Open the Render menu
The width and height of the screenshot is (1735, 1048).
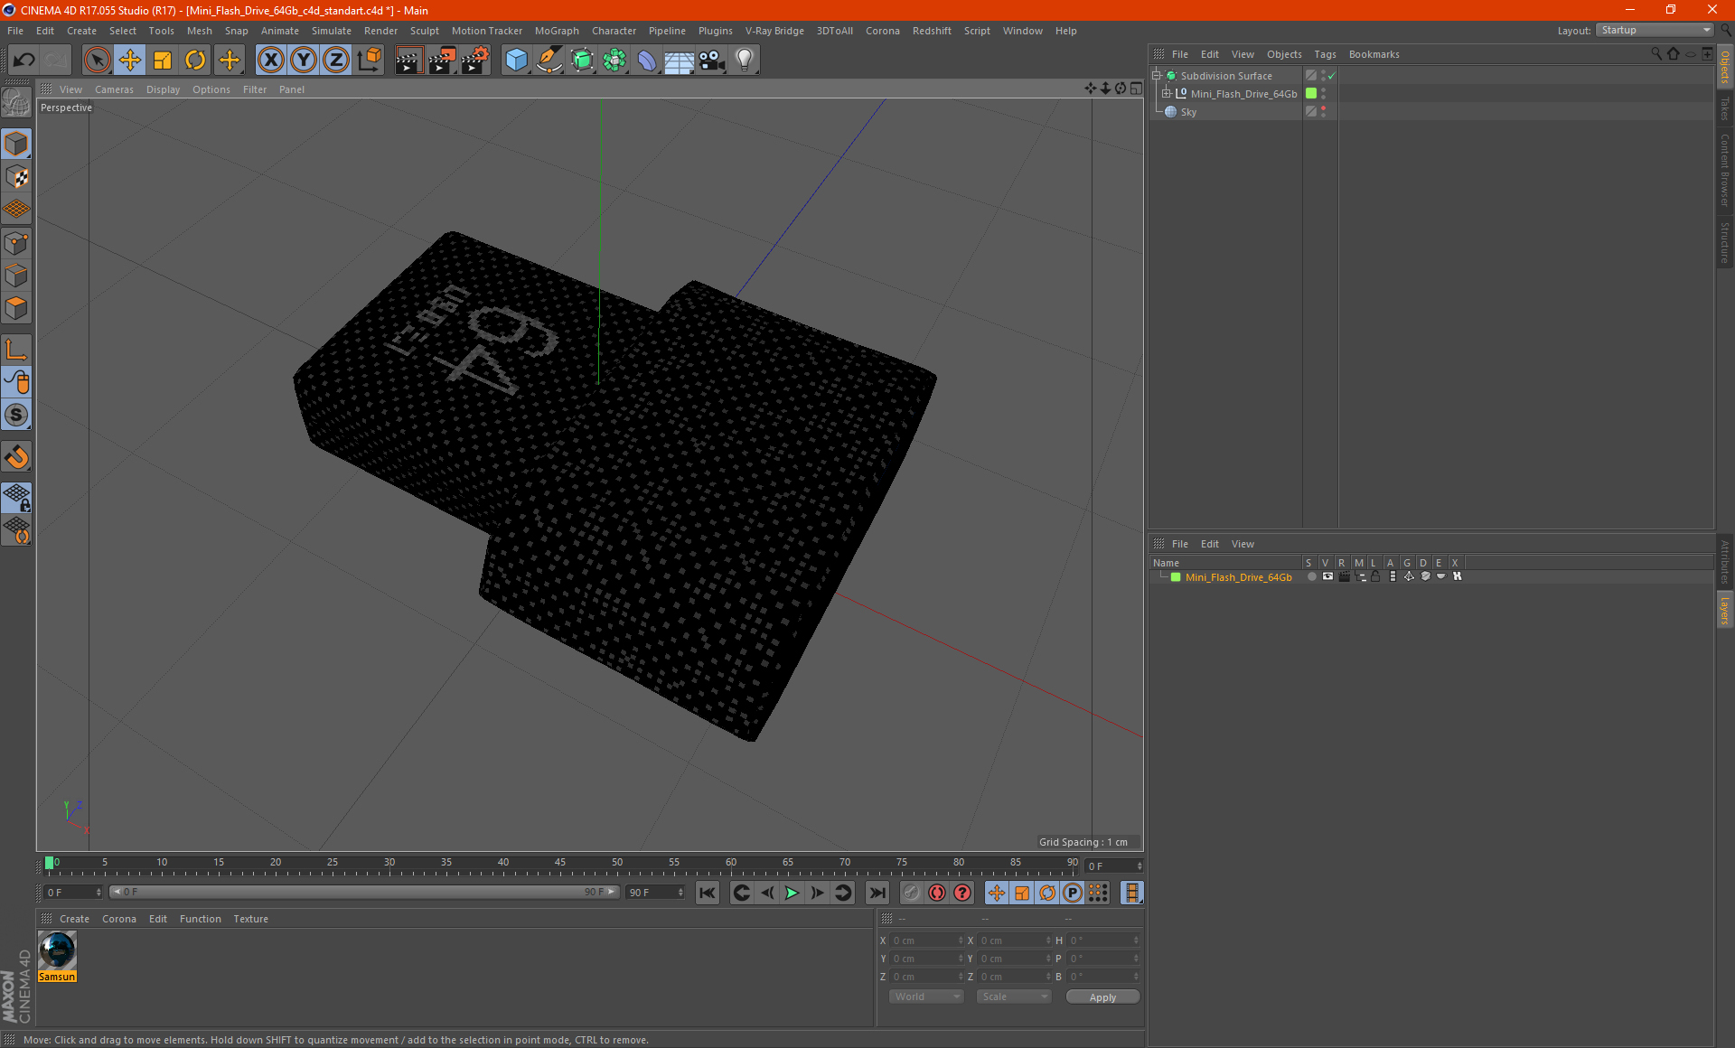380,31
